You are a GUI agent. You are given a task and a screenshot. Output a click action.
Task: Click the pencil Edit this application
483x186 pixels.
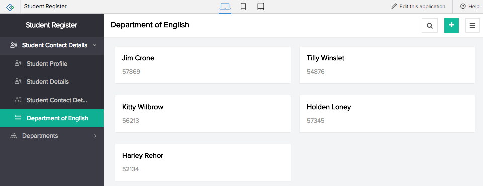[418, 6]
